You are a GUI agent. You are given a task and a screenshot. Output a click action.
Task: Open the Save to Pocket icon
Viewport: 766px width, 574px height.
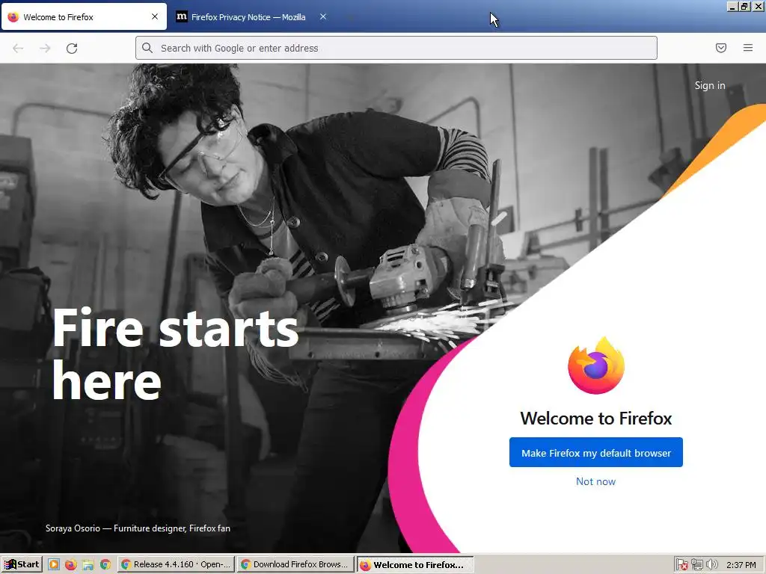(721, 48)
